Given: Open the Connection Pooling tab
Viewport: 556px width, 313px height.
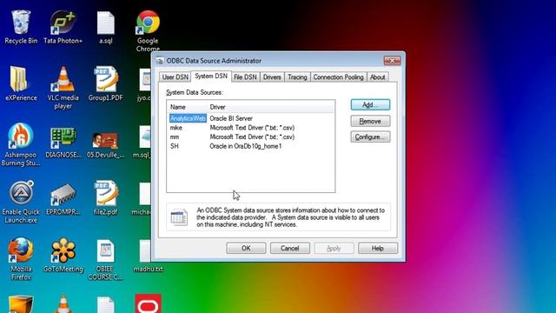Looking at the screenshot, I should point(338,77).
